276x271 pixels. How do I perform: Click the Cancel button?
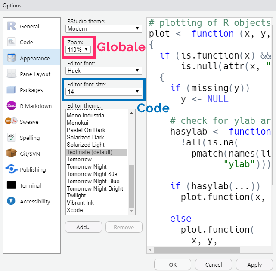point(214,265)
